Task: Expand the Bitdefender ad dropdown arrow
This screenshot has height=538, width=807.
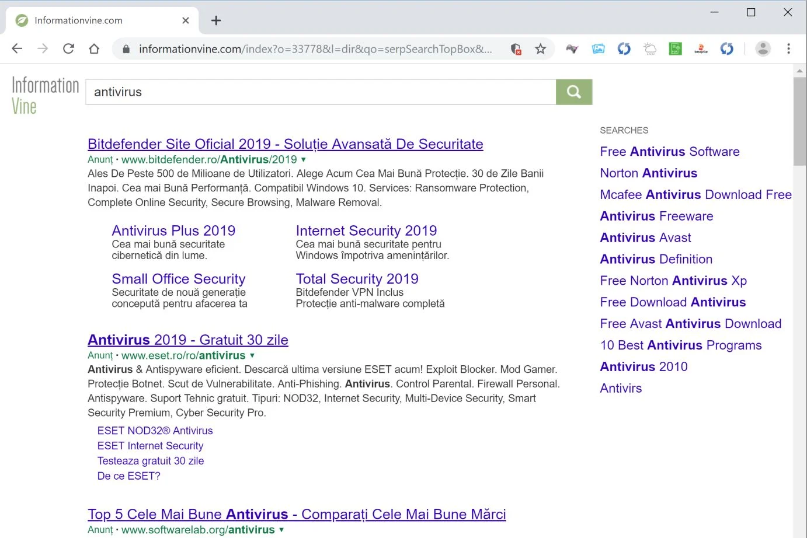Action: tap(304, 160)
